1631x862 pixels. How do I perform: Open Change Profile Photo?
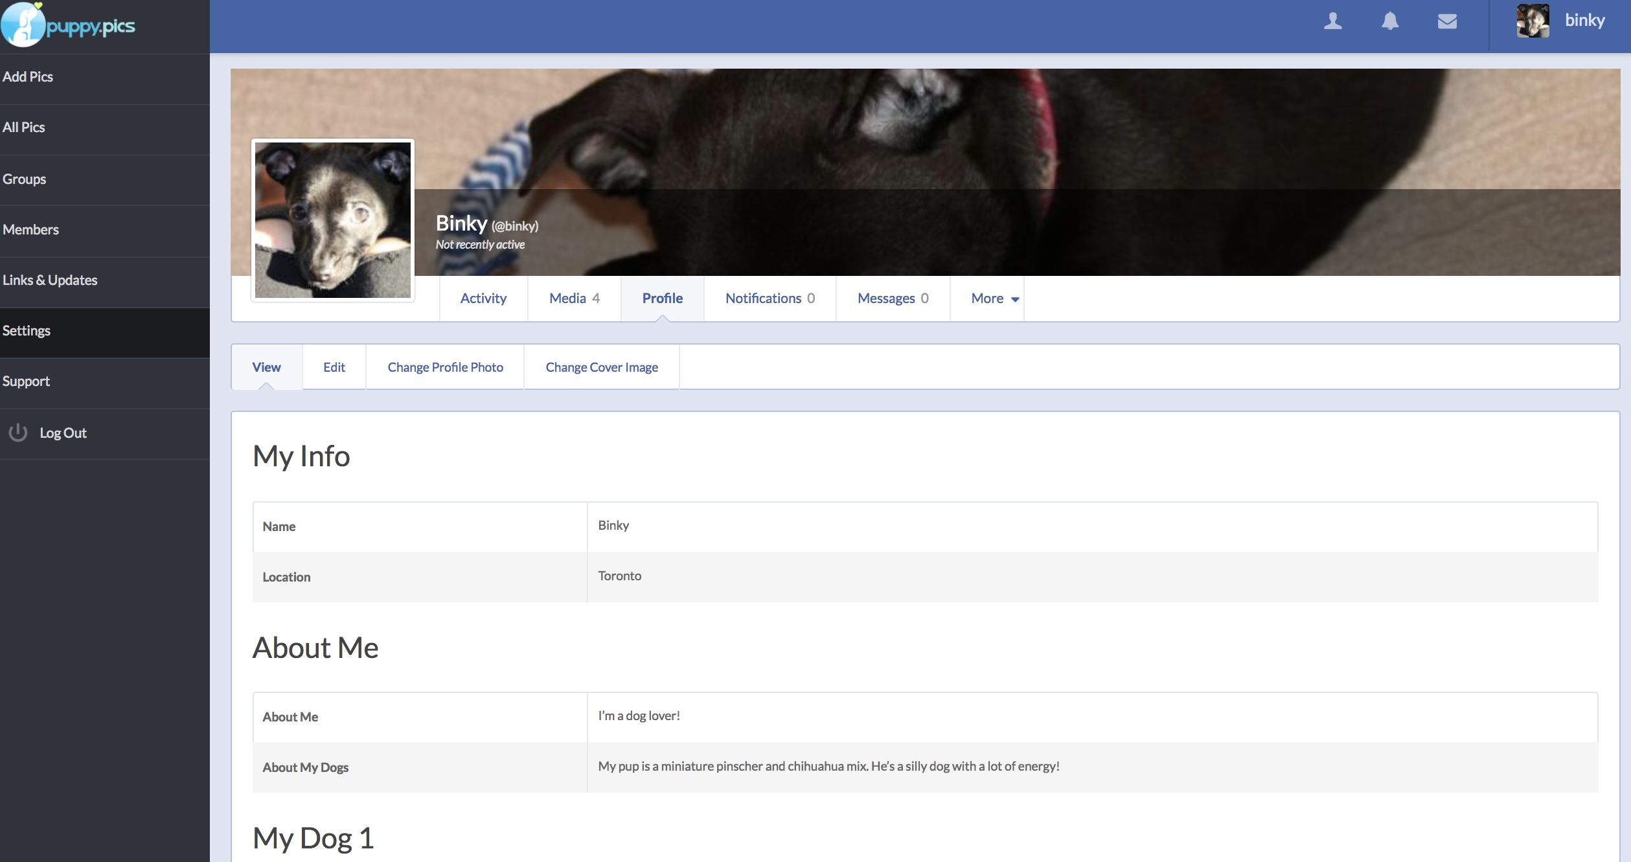pos(446,367)
